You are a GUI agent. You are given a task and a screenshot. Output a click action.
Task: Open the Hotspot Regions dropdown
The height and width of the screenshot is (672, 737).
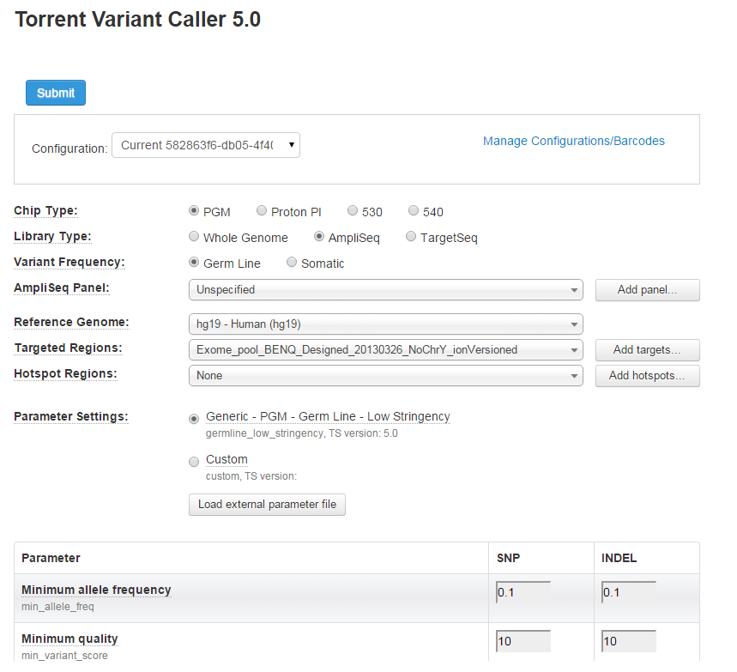click(386, 376)
